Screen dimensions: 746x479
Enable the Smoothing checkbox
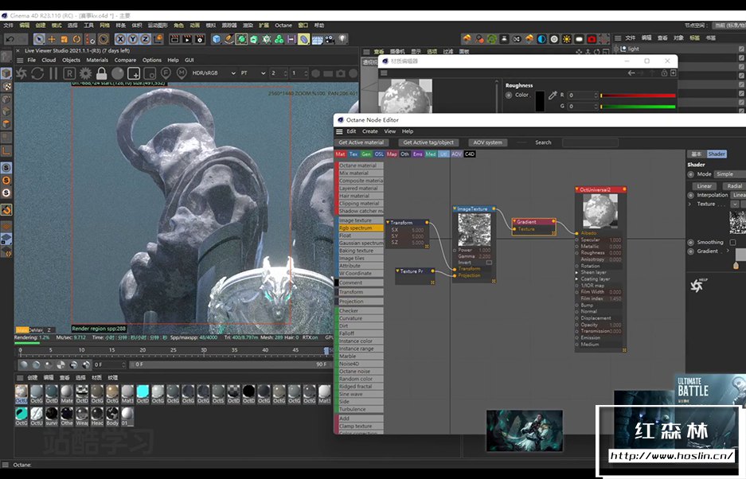(732, 242)
